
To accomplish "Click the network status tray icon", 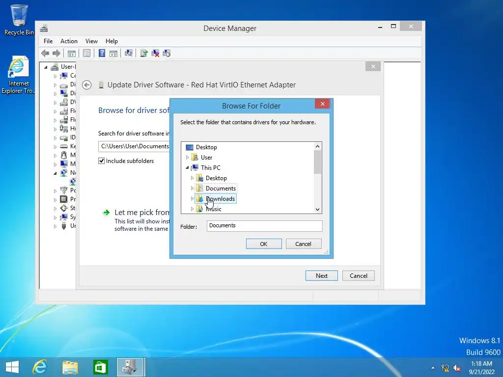I will 445,368.
